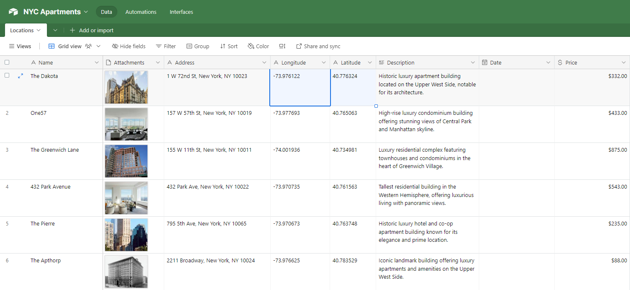Image resolution: width=630 pixels, height=290 pixels.
Task: Select The Greenwich Lane name cell
Action: 65,161
